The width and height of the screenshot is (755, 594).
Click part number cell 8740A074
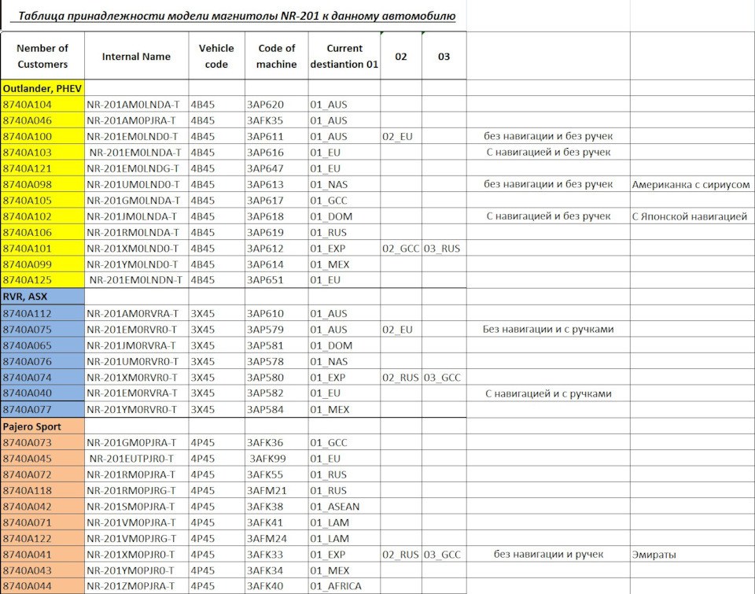pos(42,377)
